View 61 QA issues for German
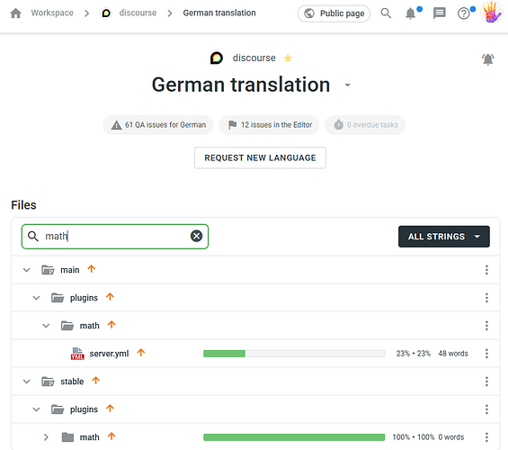The height and width of the screenshot is (450, 508). (158, 125)
